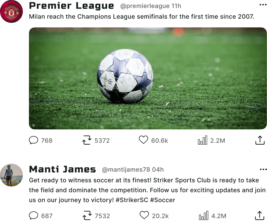Like the Premier League tweet
This screenshot has height=221, width=267.
point(144,140)
